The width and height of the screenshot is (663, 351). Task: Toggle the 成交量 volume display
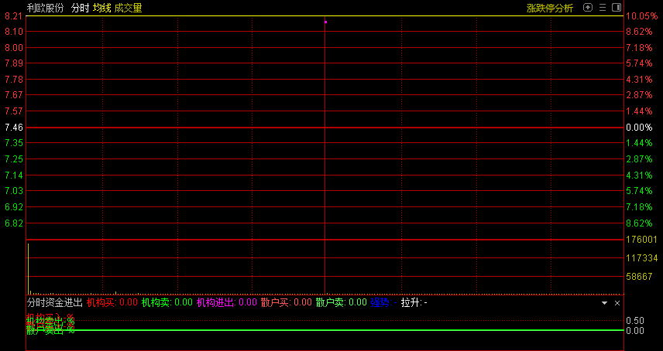(x=128, y=8)
